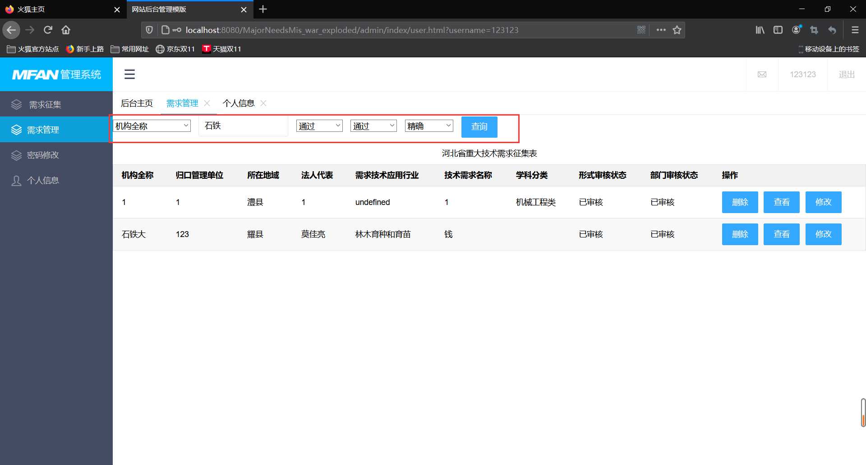Image resolution: width=866 pixels, height=465 pixels.
Task: Open a new browser tab with plus
Action: click(263, 9)
